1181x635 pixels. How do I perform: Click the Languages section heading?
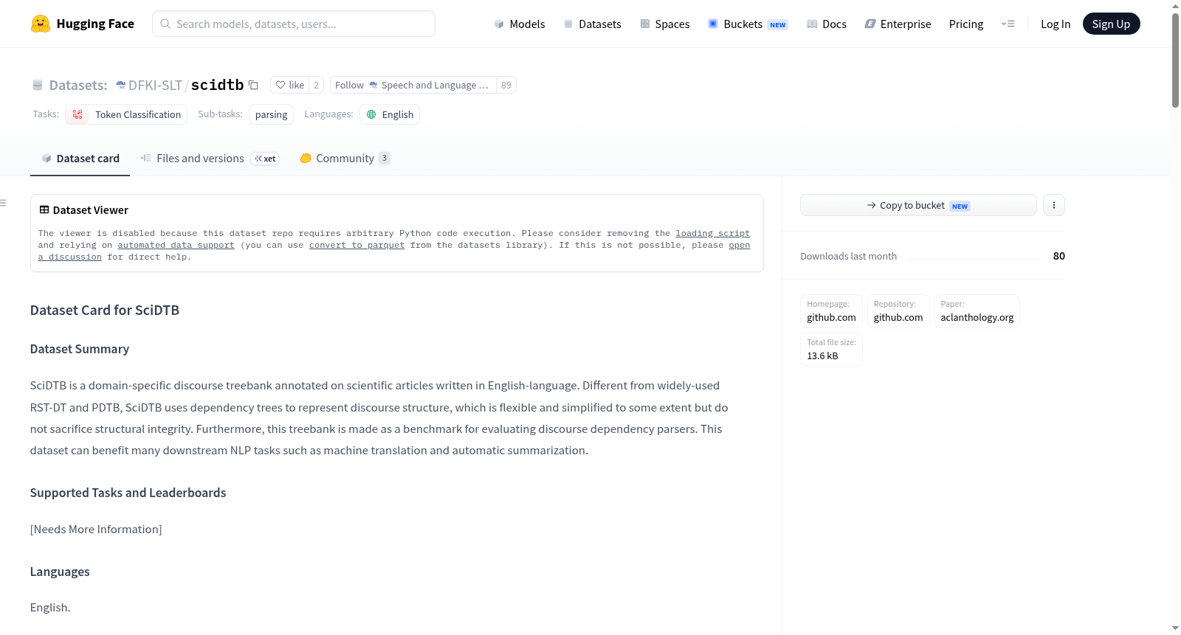tap(60, 572)
